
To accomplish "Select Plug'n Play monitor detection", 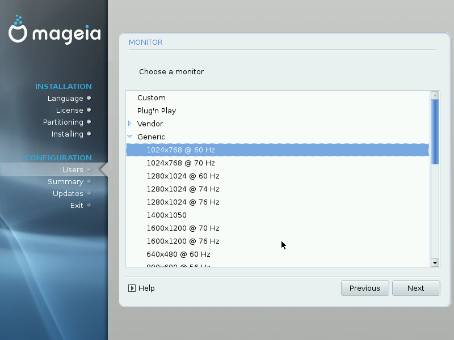I will [156, 110].
